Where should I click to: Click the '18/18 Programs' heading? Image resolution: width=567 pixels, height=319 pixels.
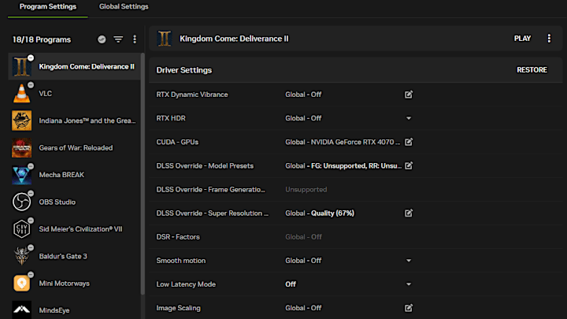(42, 40)
